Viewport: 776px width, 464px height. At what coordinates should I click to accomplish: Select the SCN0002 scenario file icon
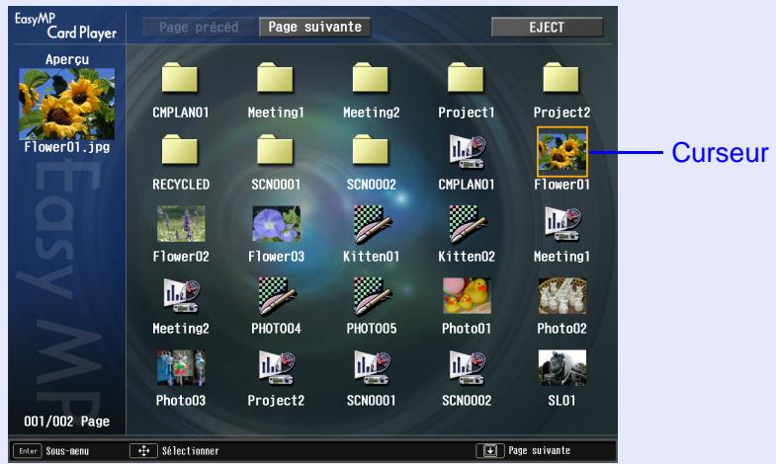(x=467, y=367)
